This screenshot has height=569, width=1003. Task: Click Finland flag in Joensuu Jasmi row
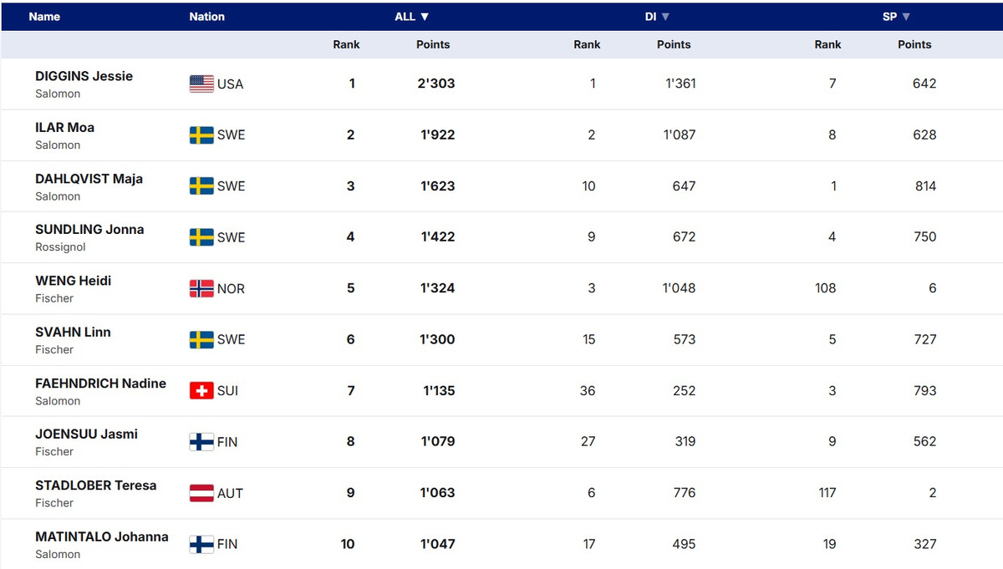coord(201,442)
